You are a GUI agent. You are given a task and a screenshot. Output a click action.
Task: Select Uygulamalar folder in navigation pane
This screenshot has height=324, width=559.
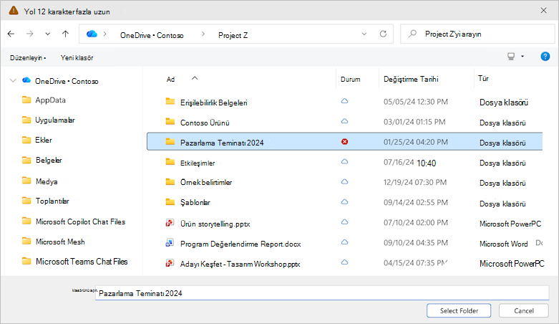point(55,120)
